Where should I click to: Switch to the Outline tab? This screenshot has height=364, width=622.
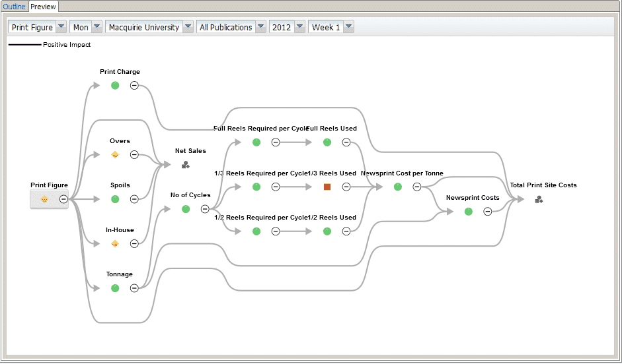(15, 7)
